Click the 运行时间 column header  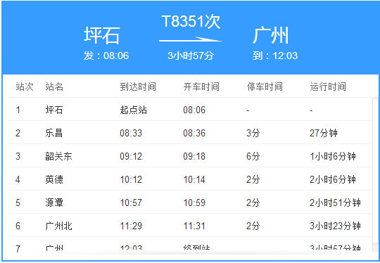(328, 86)
